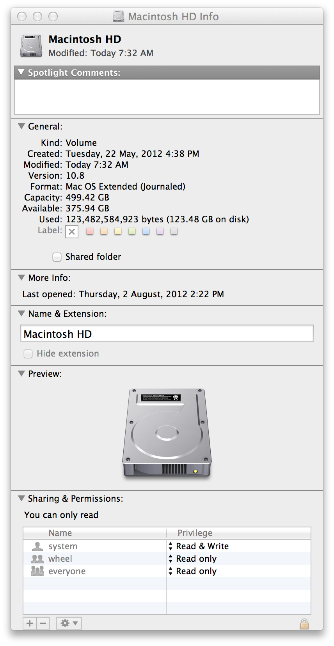
Task: Click the Privilege column header
Action: click(x=239, y=533)
